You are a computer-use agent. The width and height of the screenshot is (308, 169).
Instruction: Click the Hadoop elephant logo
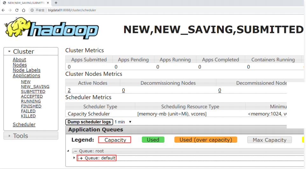(52, 29)
